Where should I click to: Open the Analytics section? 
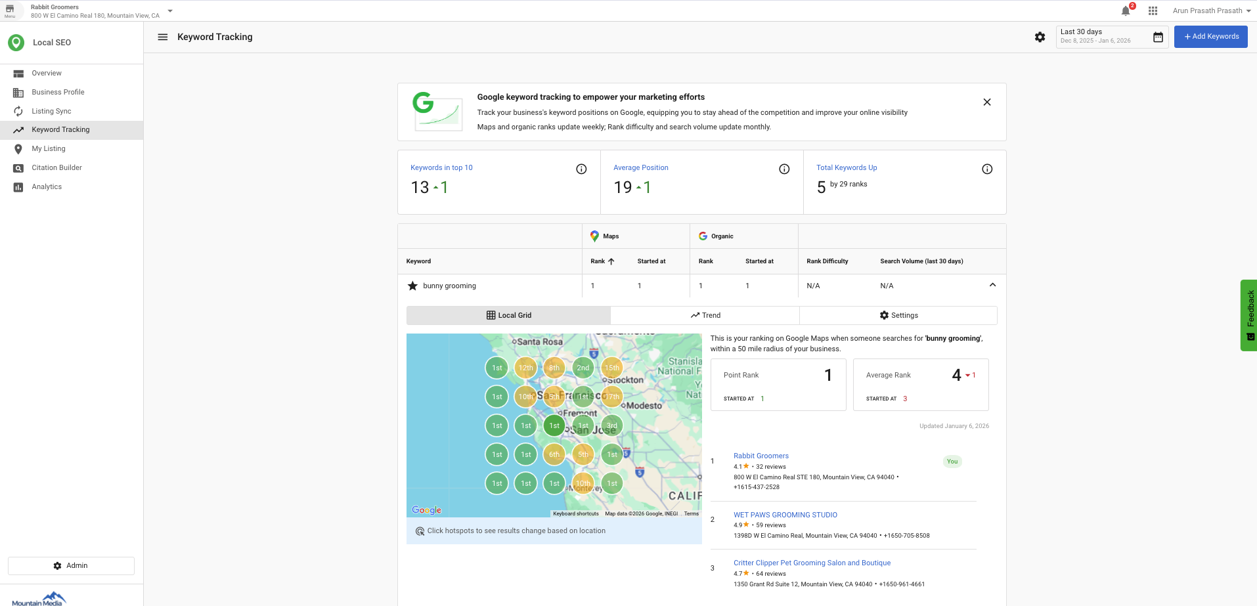(47, 186)
